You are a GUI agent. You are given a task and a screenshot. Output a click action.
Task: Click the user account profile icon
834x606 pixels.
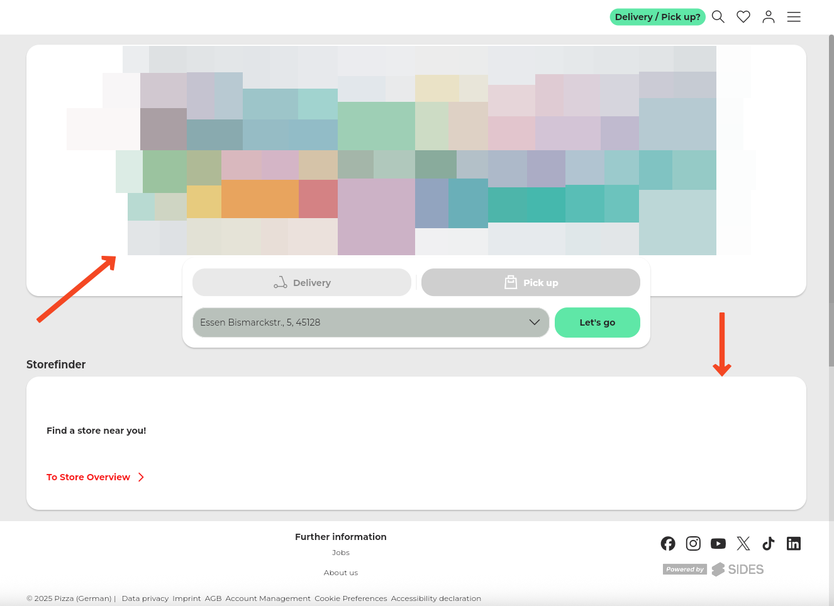(x=769, y=17)
